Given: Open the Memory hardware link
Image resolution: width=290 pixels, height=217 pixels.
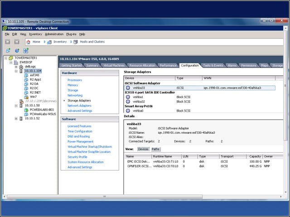Looking at the screenshot, I should click(x=72, y=85).
